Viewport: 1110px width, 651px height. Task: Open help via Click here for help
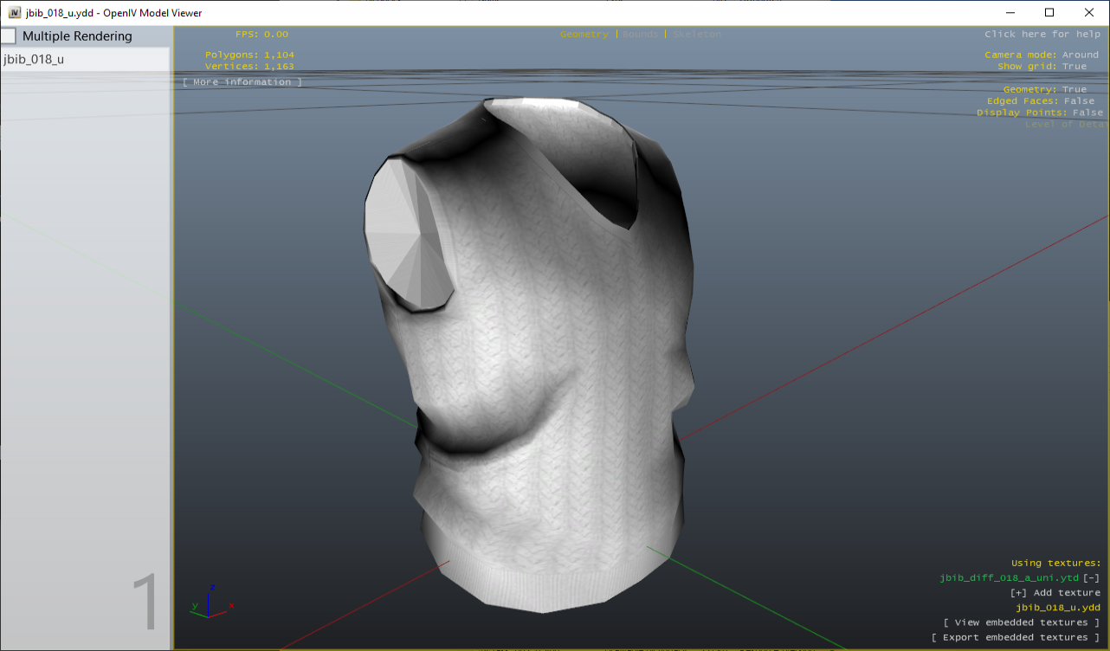(1042, 34)
